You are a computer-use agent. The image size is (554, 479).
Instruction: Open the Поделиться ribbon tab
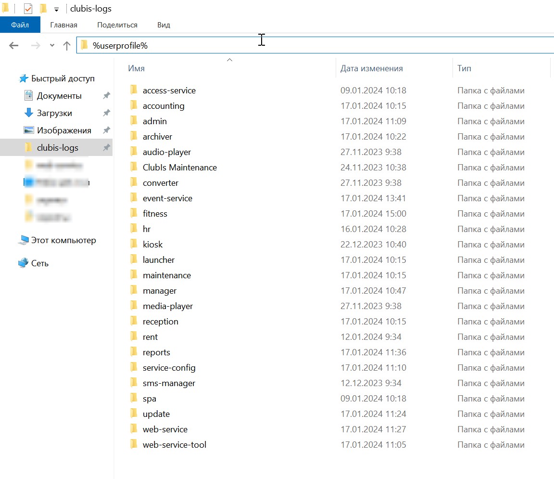point(117,25)
